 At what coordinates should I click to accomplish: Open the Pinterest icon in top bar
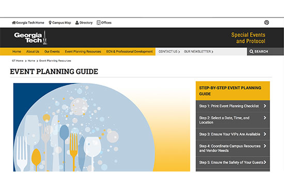[x=266, y=23]
